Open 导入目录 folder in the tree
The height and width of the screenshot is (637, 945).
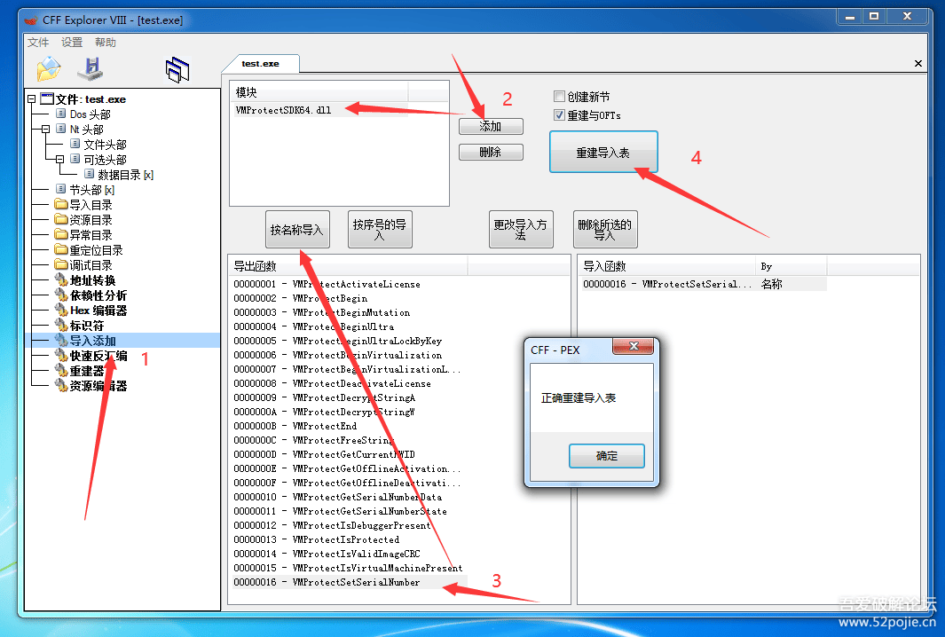coord(91,205)
